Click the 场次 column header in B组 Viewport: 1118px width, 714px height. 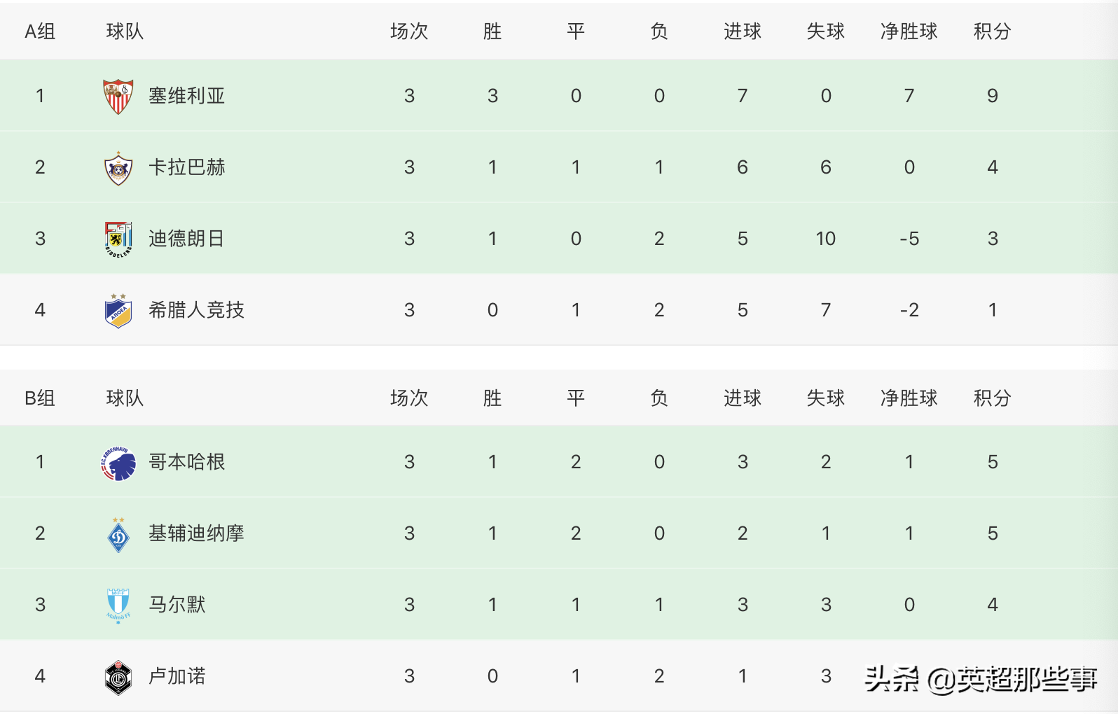click(409, 398)
